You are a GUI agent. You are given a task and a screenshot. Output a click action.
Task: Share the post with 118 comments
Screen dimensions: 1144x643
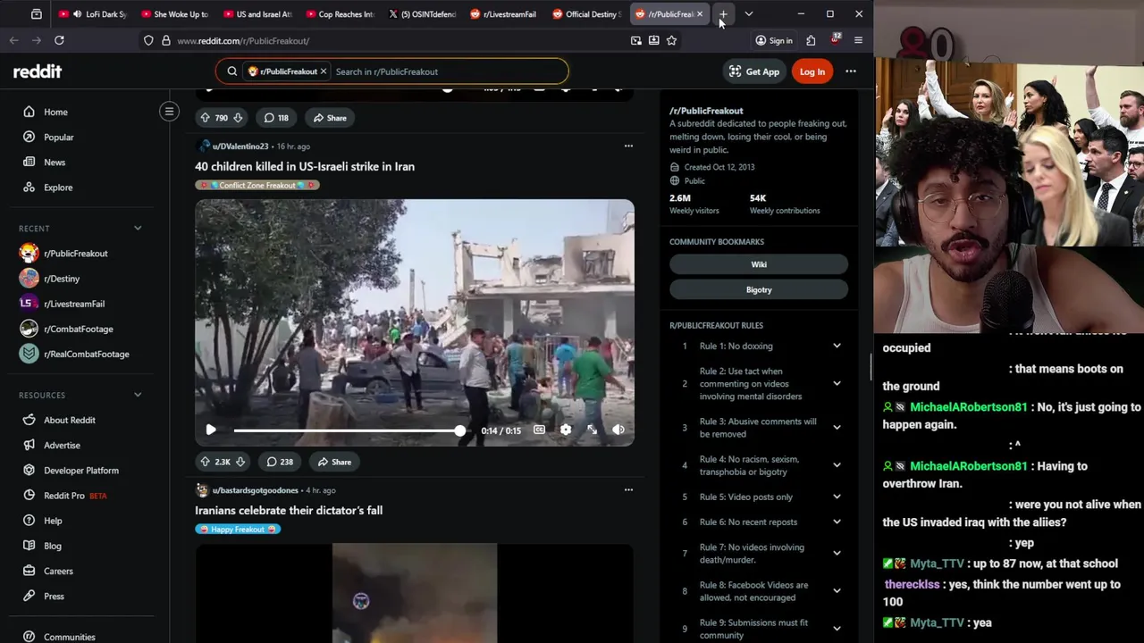pos(330,118)
